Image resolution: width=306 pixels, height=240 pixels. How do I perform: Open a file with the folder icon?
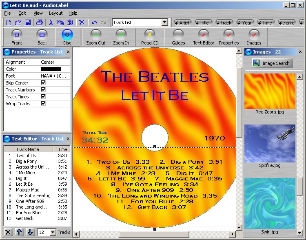[18, 22]
